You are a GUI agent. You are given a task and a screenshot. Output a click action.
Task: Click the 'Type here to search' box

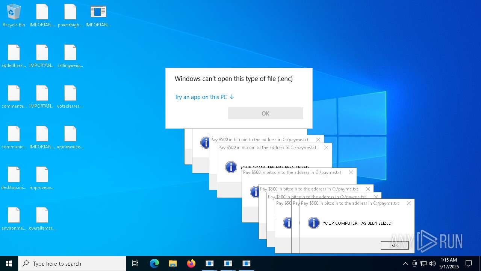pyautogui.click(x=72, y=263)
